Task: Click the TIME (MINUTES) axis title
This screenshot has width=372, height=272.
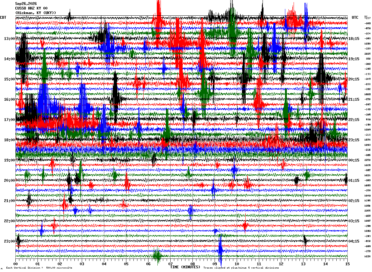Action: point(185,267)
